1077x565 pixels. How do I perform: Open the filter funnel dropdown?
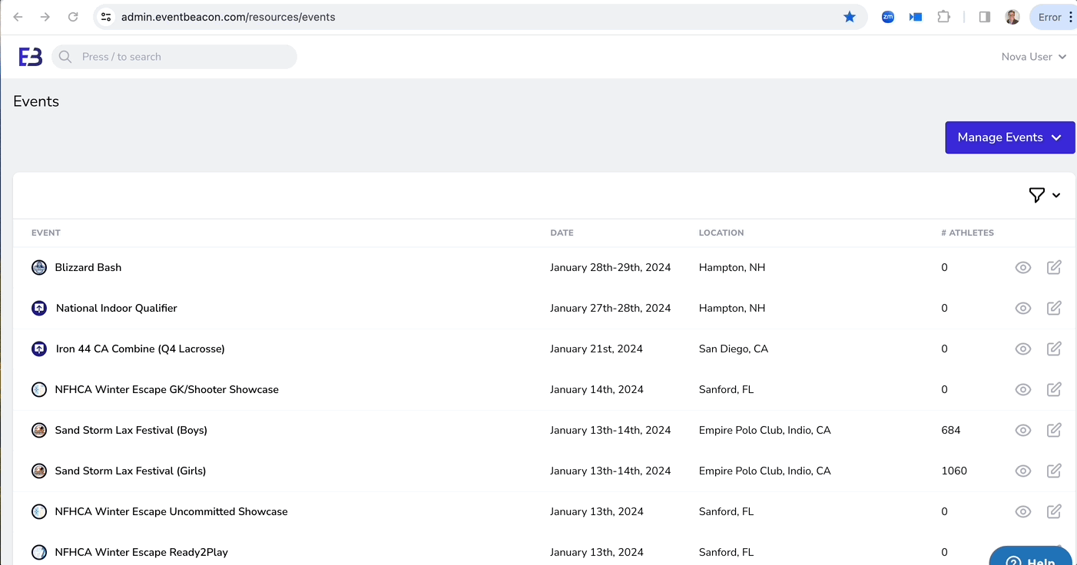[1044, 196]
